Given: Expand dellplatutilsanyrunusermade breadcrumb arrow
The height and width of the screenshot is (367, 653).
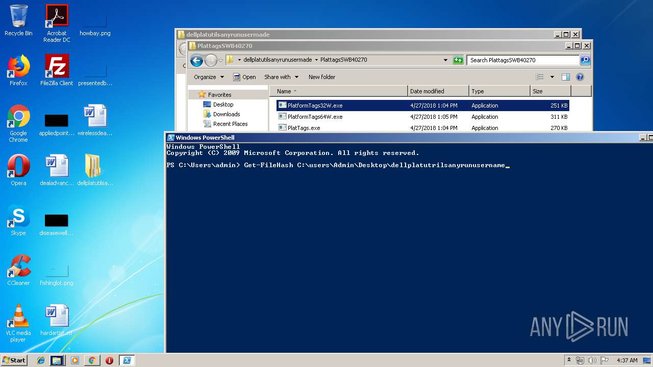Looking at the screenshot, I should [316, 60].
